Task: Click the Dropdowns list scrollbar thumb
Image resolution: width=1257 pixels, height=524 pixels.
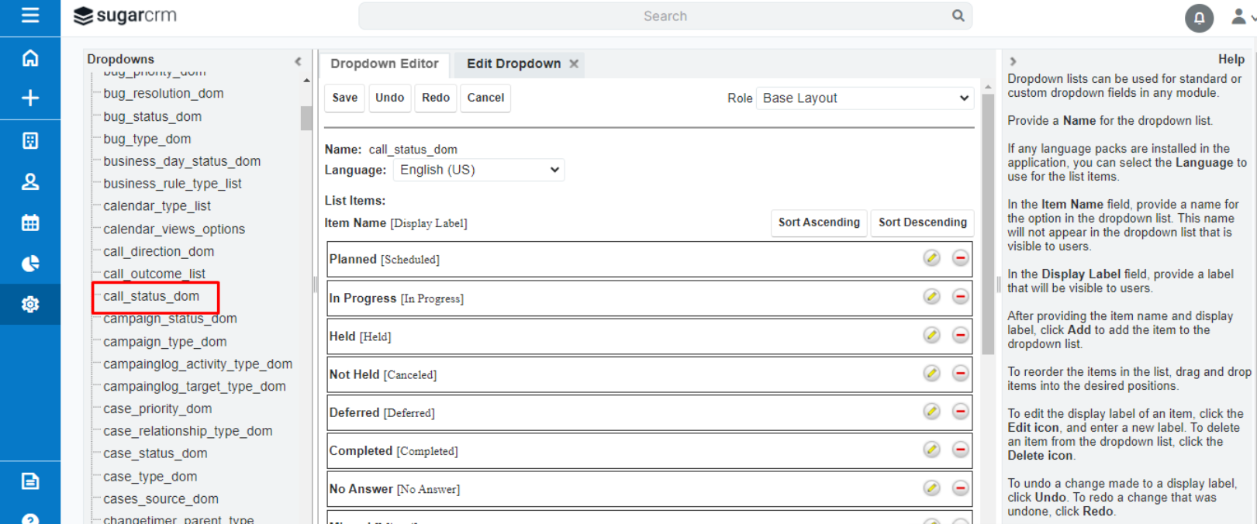Action: 306,118
